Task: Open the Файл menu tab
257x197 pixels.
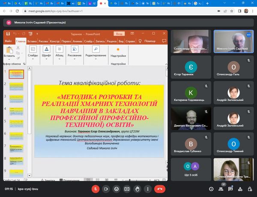Action: (x=8, y=41)
